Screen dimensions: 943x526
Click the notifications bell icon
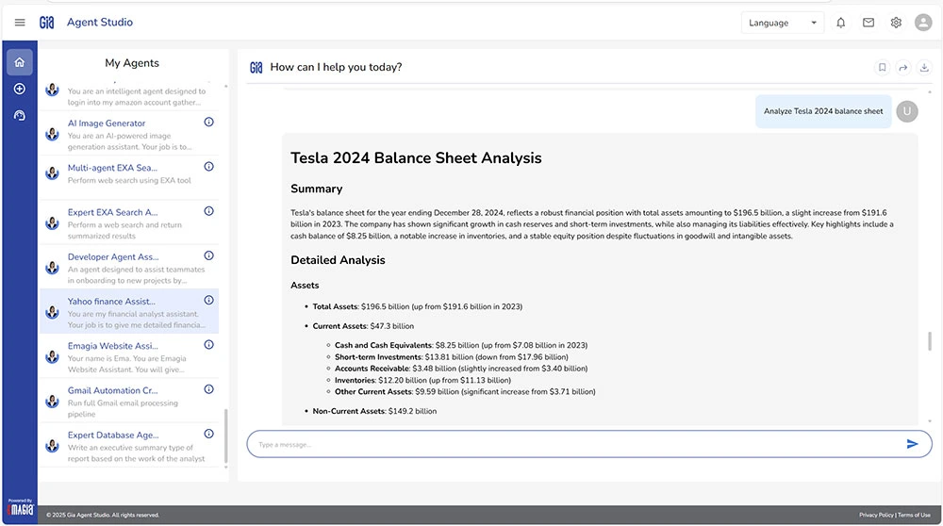point(841,23)
